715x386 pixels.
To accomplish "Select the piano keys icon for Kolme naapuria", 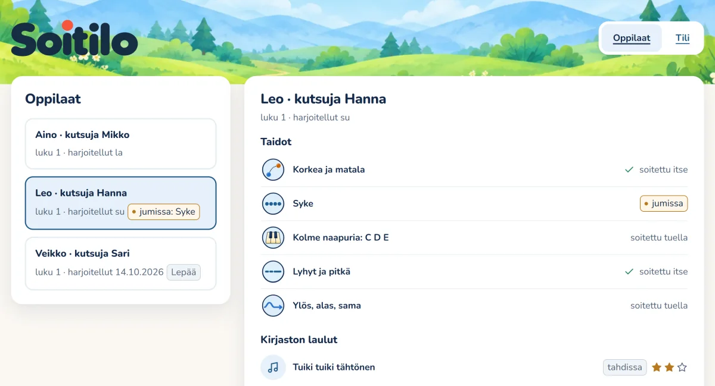I will (273, 237).
